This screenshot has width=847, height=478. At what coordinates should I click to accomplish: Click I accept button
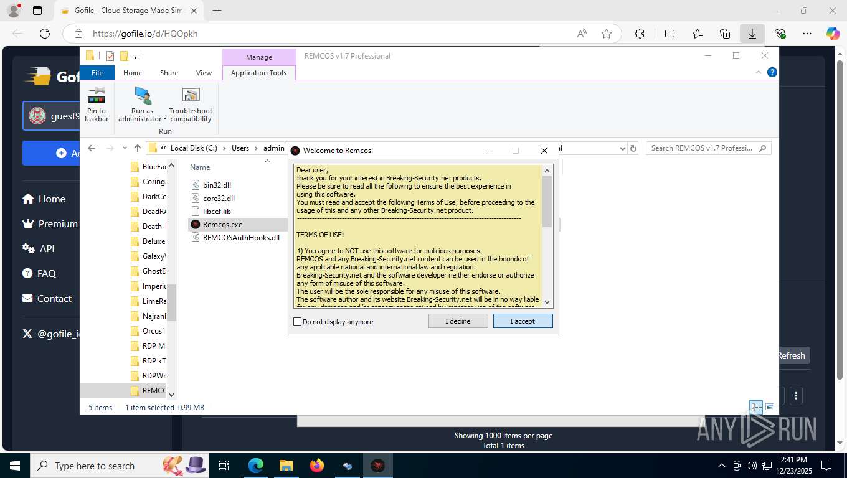pyautogui.click(x=523, y=321)
